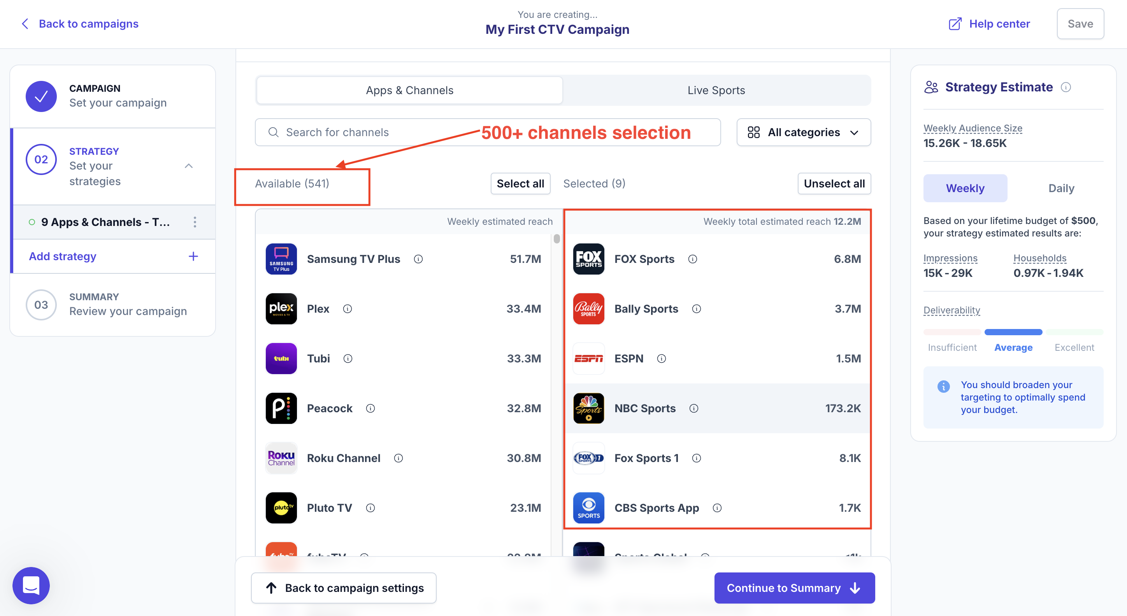Click the Samsung TV Plus channel name
Viewport: 1127px width, 616px height.
(353, 259)
